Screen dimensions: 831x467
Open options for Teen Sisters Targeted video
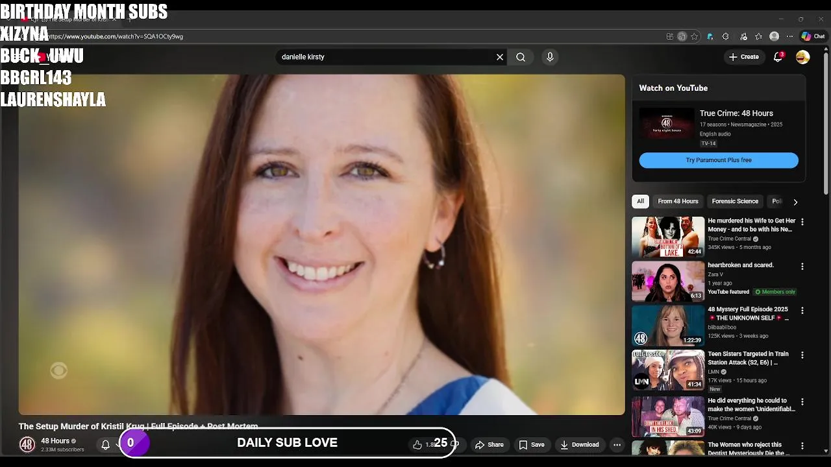pos(802,355)
